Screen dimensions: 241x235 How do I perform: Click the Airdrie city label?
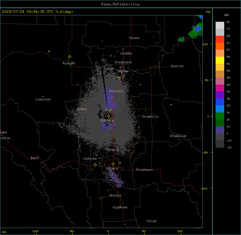click(x=113, y=150)
